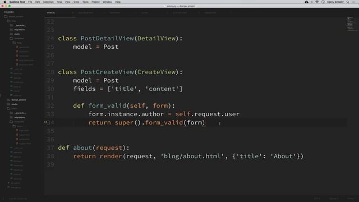359x202 pixels.
Task: Open the Help menu
Action: pos(118,2)
